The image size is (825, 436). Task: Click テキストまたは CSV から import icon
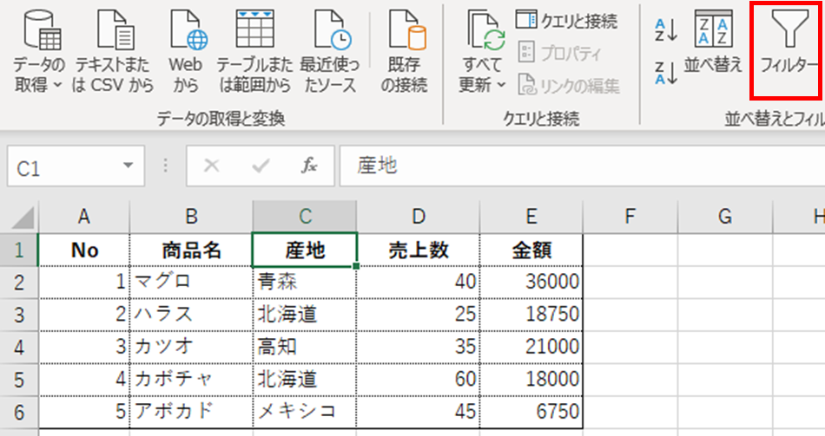click(114, 35)
